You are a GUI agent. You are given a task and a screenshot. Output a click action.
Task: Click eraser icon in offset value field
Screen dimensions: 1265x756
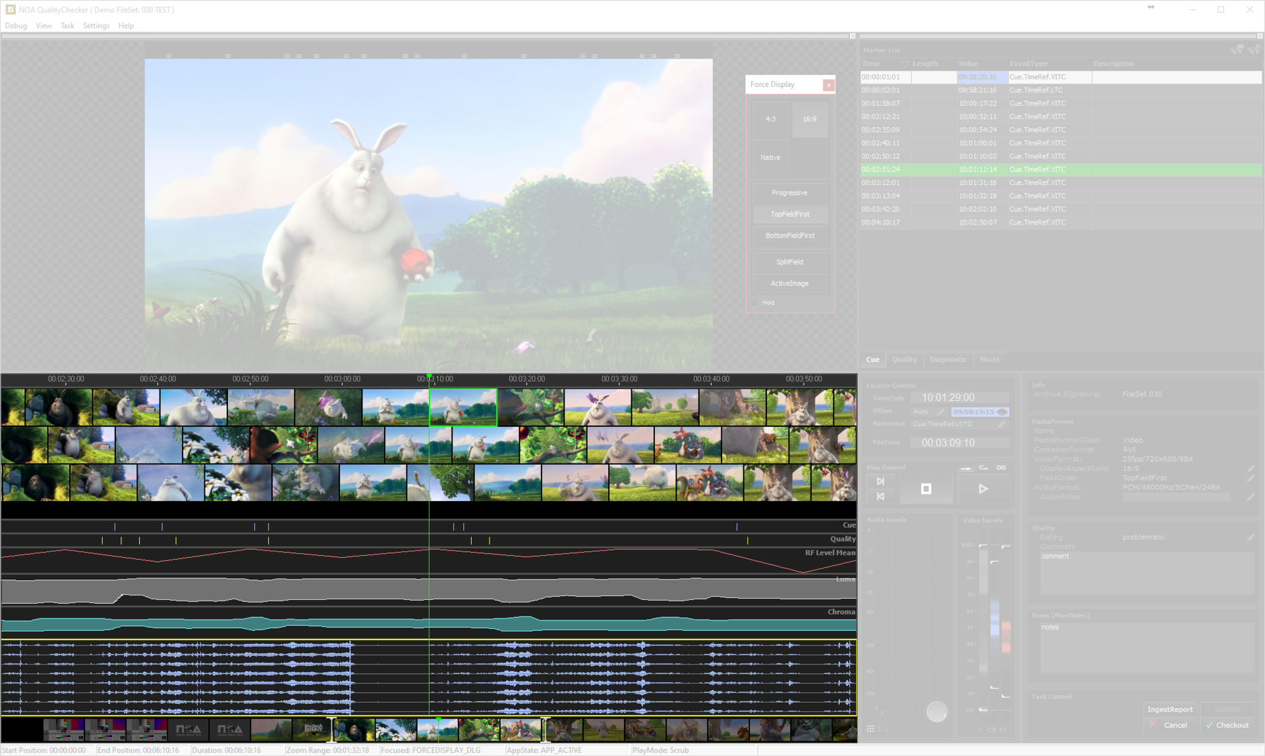coord(1002,412)
